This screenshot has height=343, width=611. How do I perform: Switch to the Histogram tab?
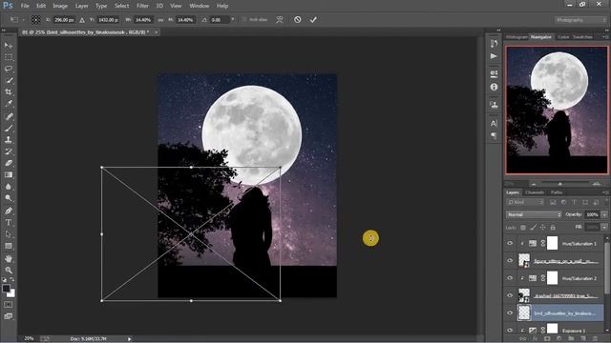pyautogui.click(x=516, y=37)
